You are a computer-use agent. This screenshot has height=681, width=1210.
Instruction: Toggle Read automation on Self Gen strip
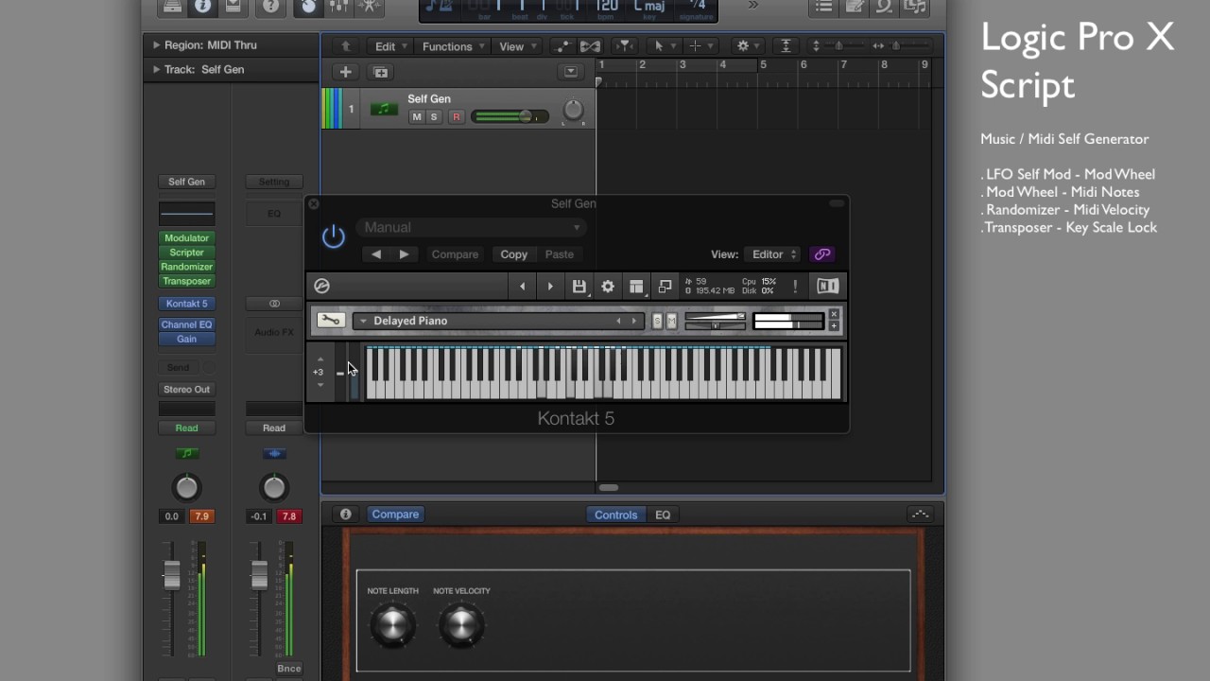[x=186, y=428]
